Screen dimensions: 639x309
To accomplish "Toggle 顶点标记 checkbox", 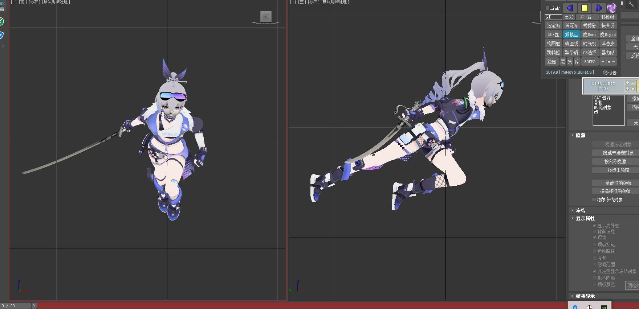I will [595, 244].
